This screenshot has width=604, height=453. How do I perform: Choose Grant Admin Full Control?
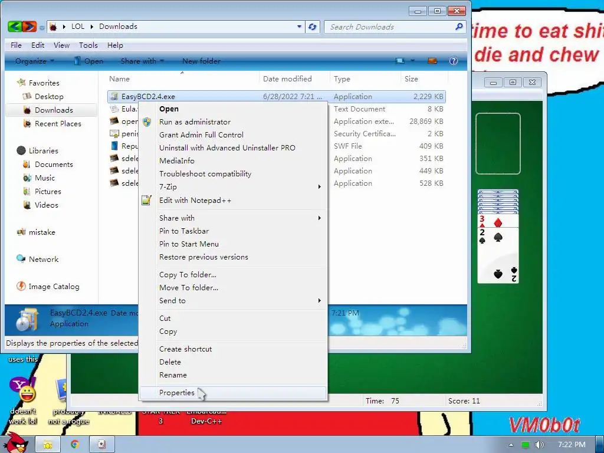[202, 135]
